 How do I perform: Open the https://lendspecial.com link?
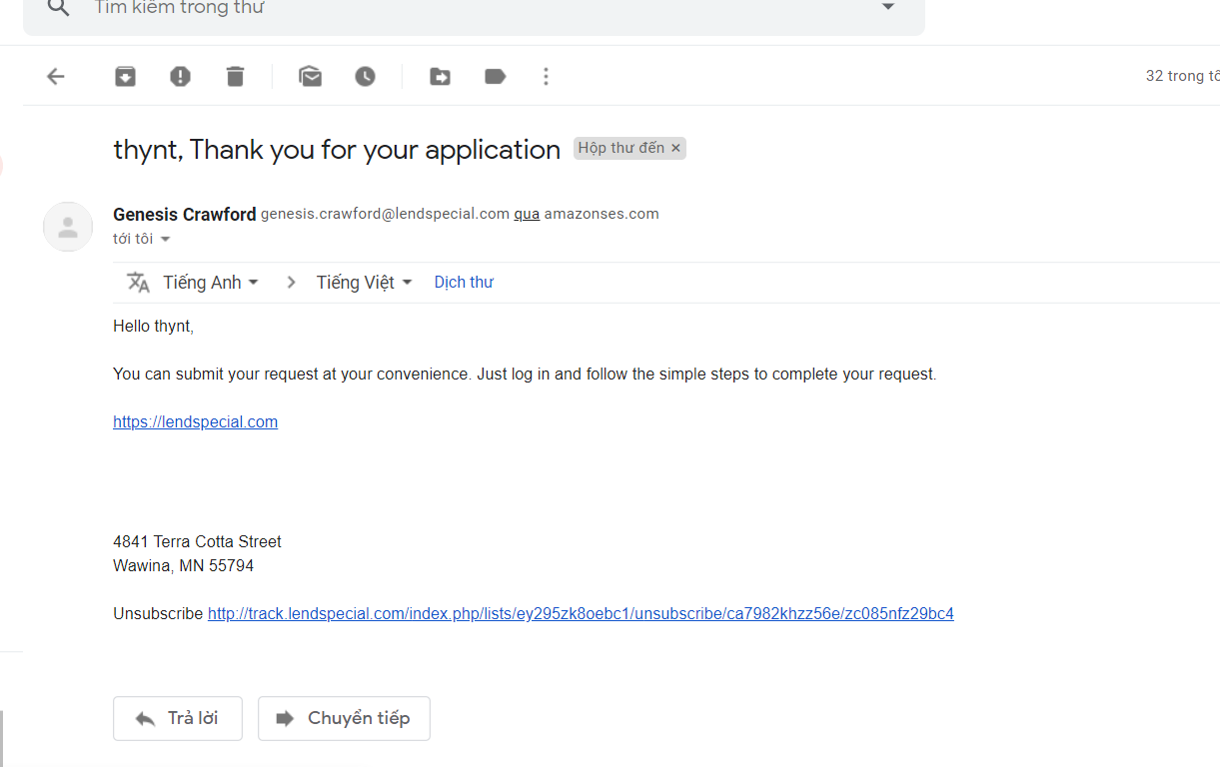pyautogui.click(x=196, y=421)
